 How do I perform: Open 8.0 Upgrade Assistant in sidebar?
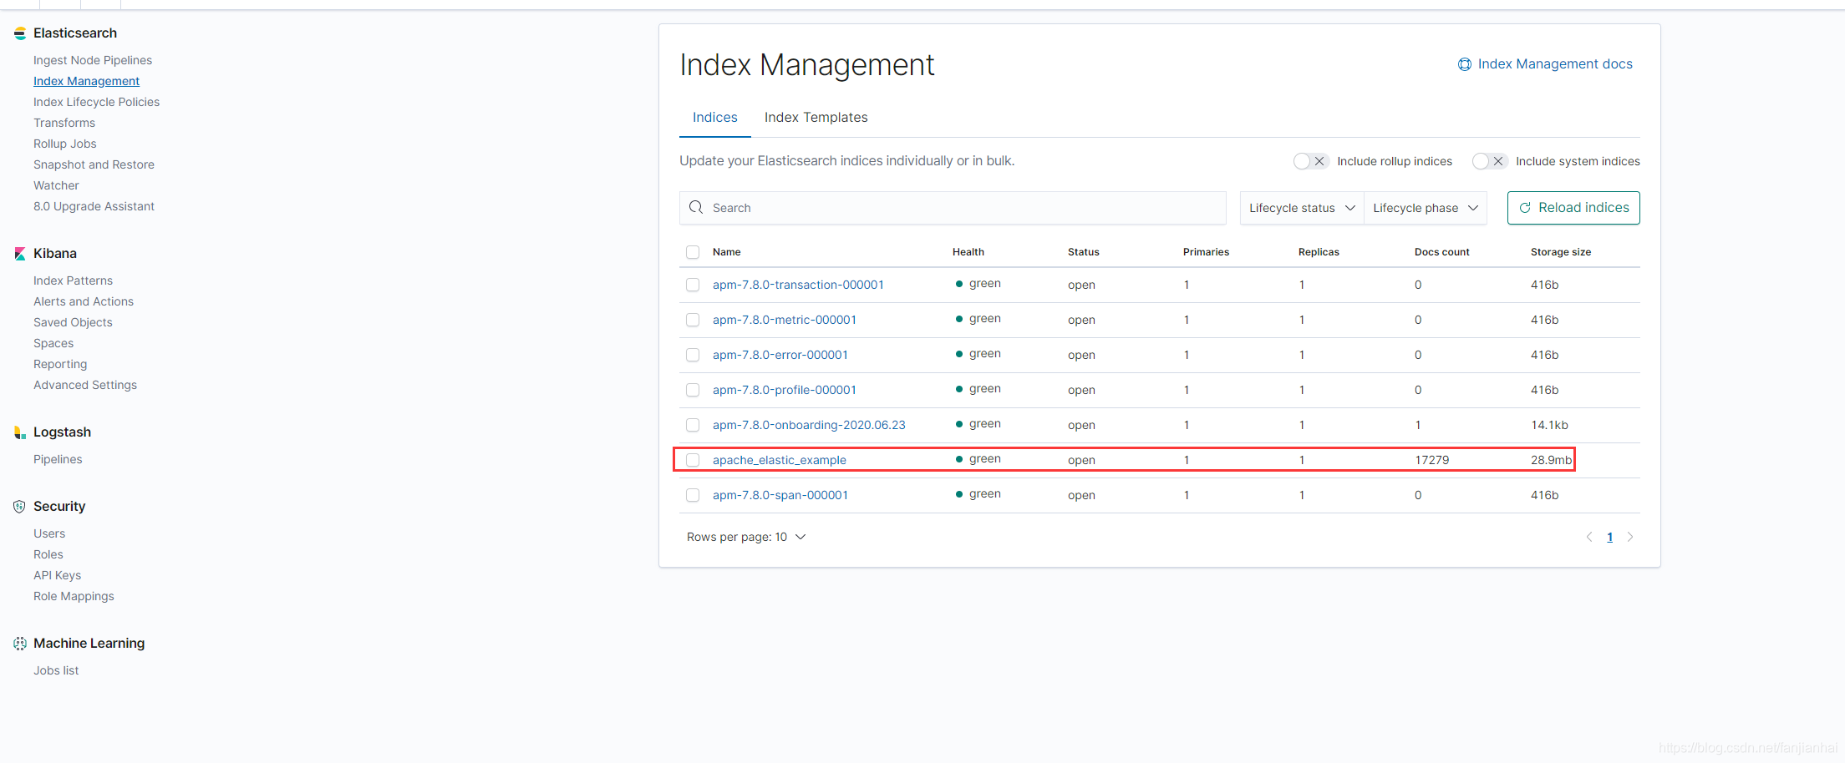94,206
